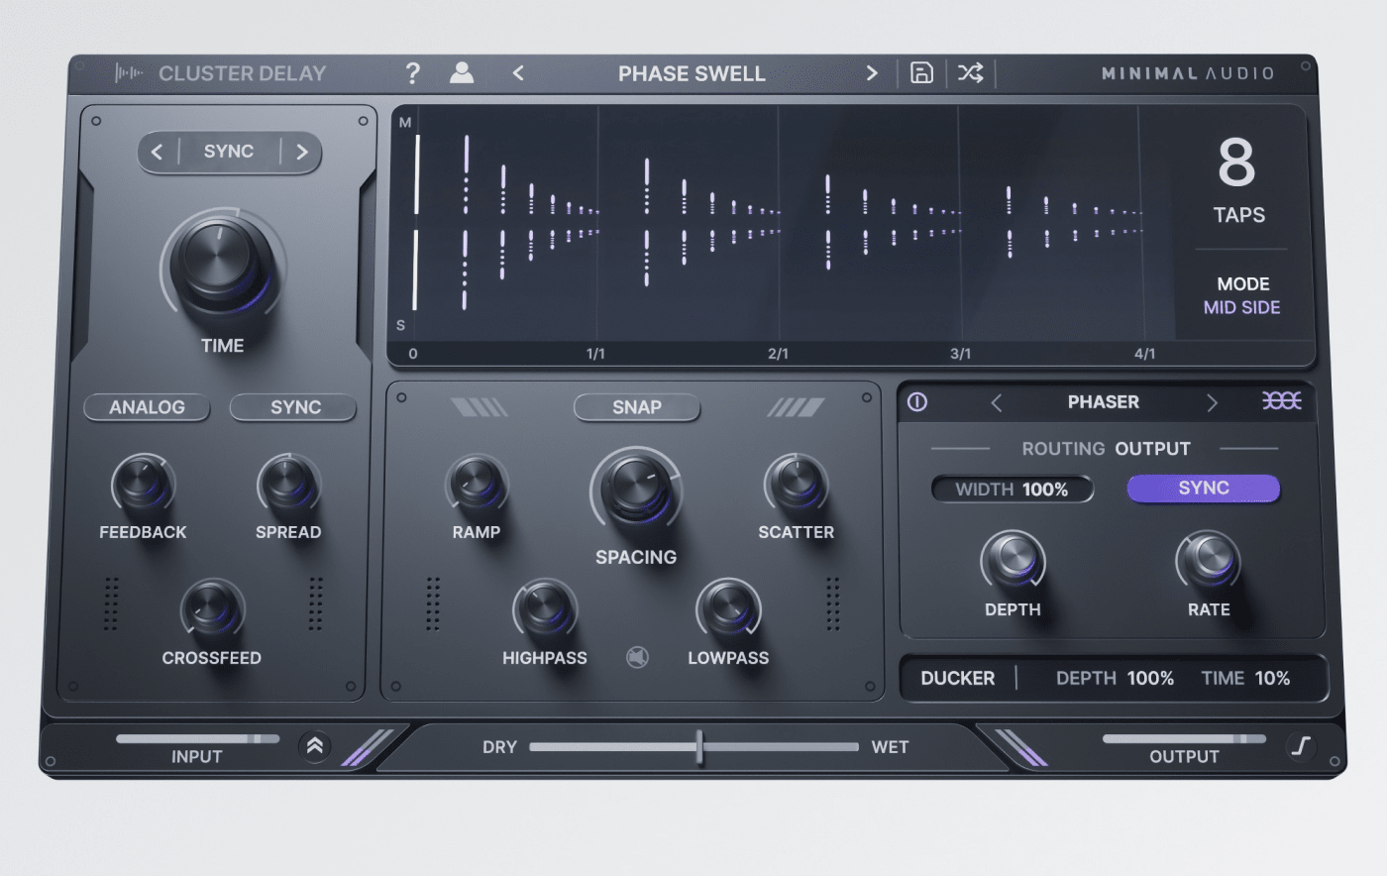Save preset with the floppy disk icon

coord(921,72)
